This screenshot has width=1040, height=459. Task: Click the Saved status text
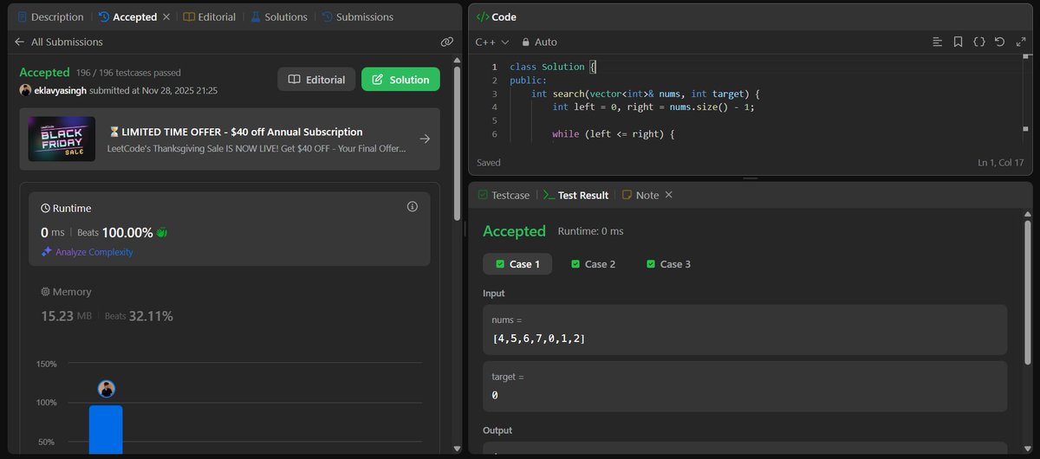[x=489, y=163]
